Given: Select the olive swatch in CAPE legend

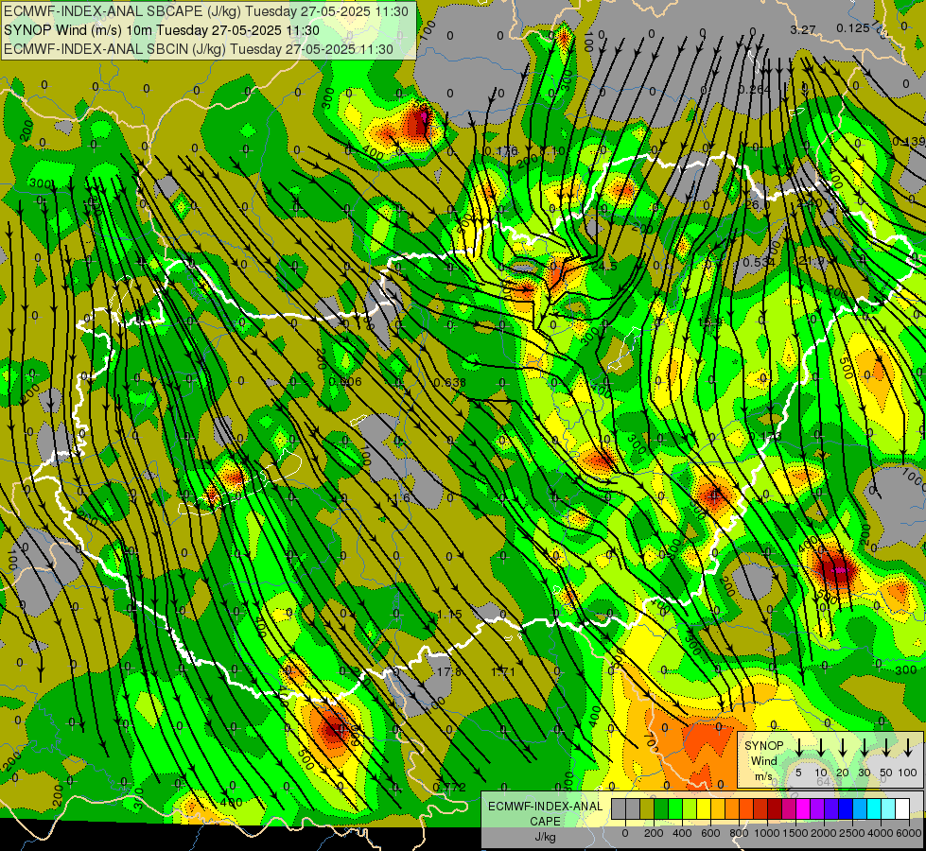Looking at the screenshot, I should pyautogui.click(x=647, y=809).
